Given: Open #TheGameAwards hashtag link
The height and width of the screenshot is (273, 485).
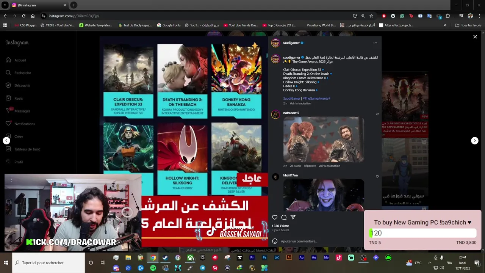Looking at the screenshot, I should [316, 99].
